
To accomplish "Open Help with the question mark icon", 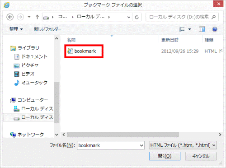I will pyautogui.click(x=215, y=29).
